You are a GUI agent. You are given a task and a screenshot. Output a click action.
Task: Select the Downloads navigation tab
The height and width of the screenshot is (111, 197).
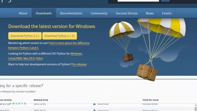point(44,13)
